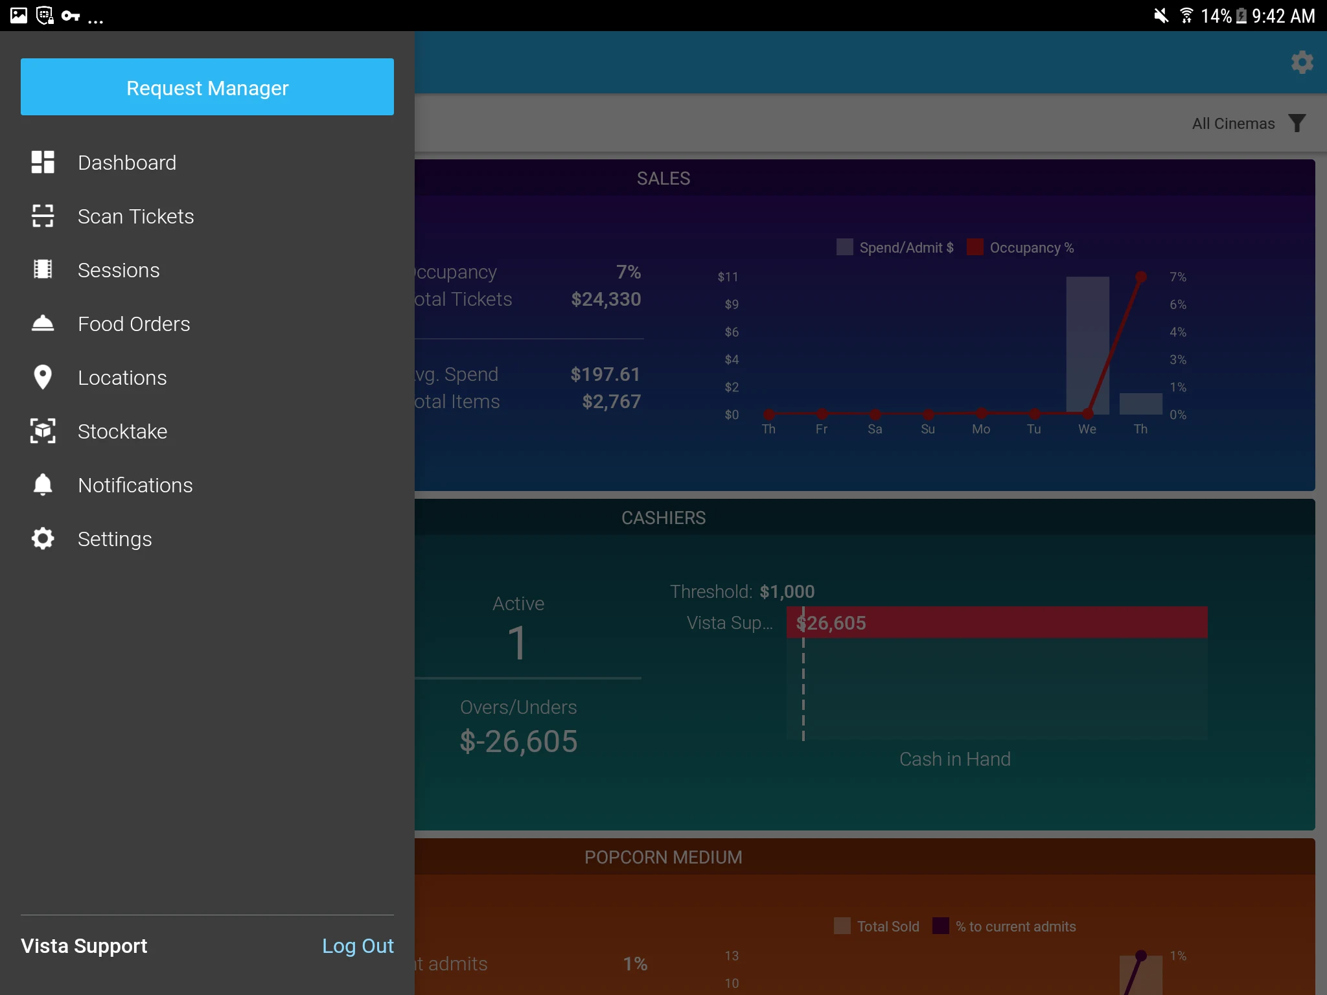This screenshot has height=995, width=1327.
Task: Tap the Wi-Fi status bar icon
Action: (x=1186, y=16)
